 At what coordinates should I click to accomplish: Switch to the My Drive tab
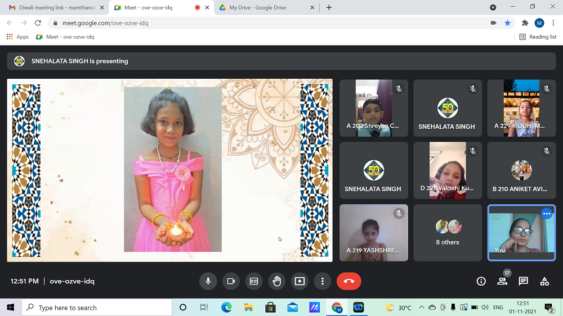coord(258,7)
